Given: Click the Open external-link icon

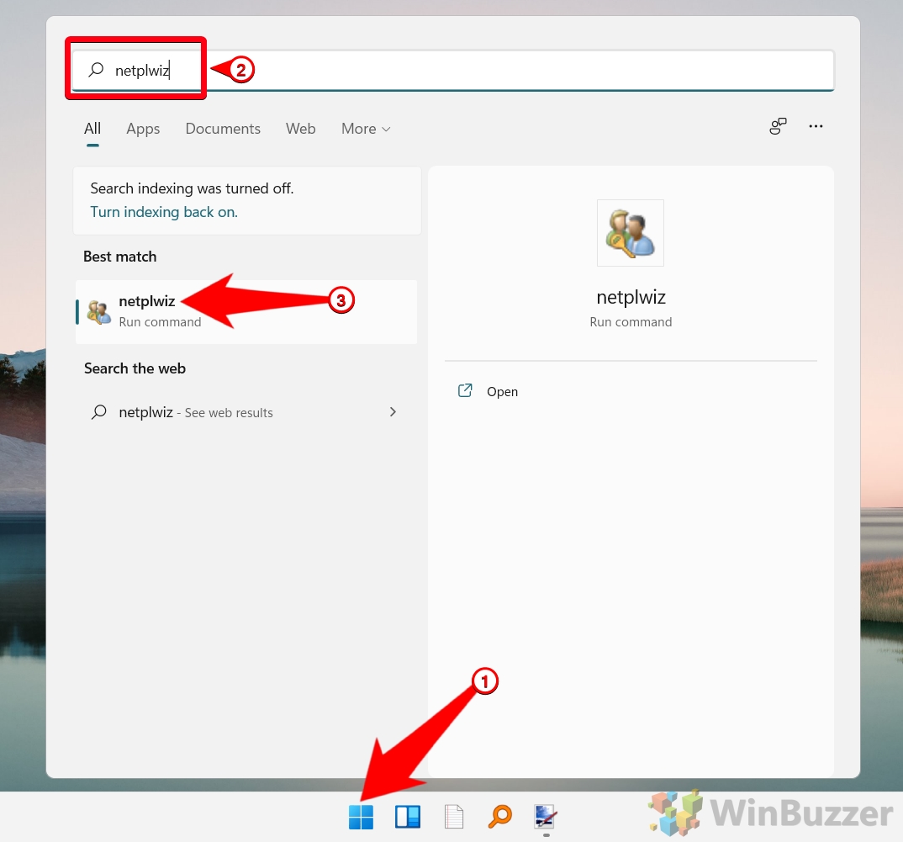Looking at the screenshot, I should coord(465,391).
